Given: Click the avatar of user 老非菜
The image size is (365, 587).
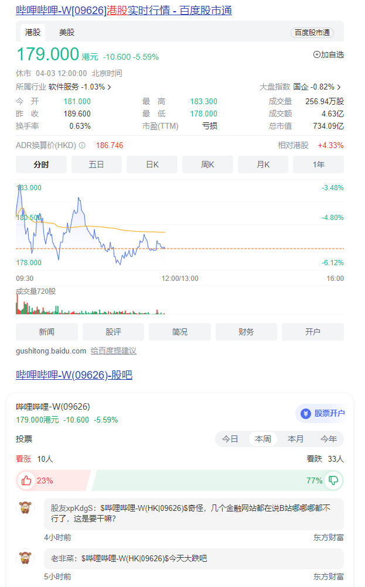Looking at the screenshot, I should point(25,558).
